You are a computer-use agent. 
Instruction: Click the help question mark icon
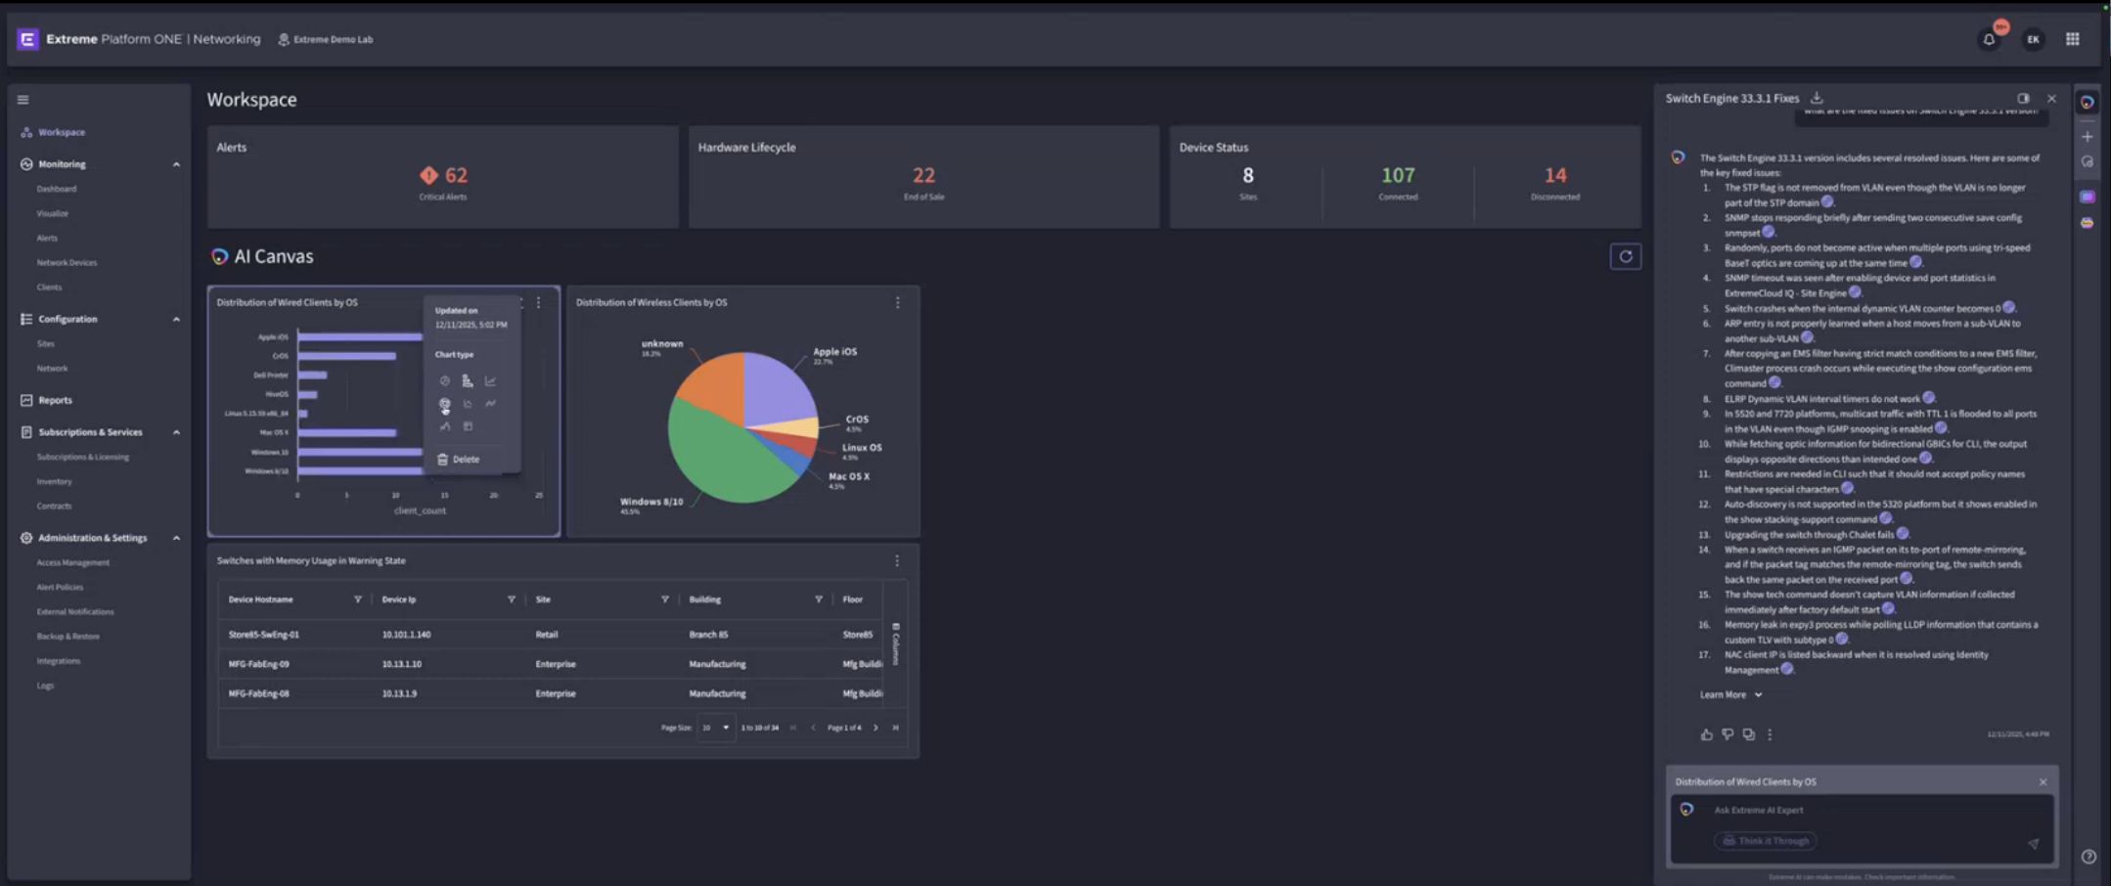2089,857
